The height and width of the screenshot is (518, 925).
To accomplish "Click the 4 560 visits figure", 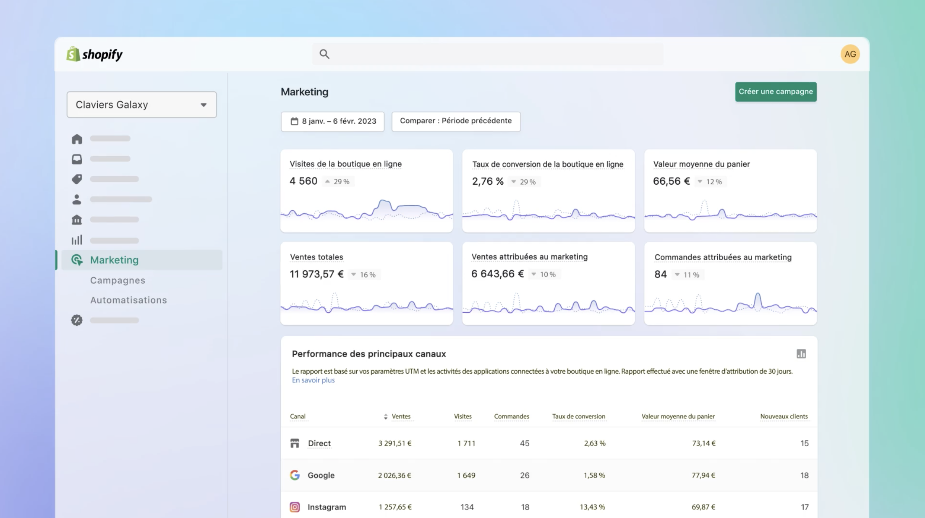I will tap(303, 181).
